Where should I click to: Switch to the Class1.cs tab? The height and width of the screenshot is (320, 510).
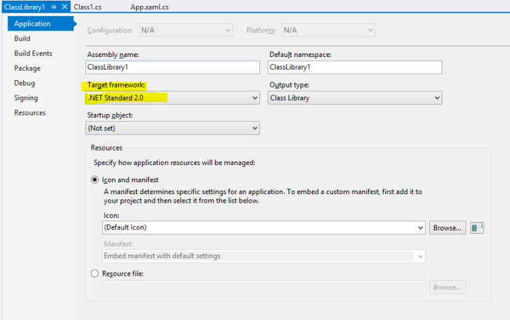[x=88, y=7]
